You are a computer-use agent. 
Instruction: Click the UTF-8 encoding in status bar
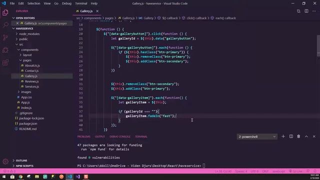tap(254, 171)
